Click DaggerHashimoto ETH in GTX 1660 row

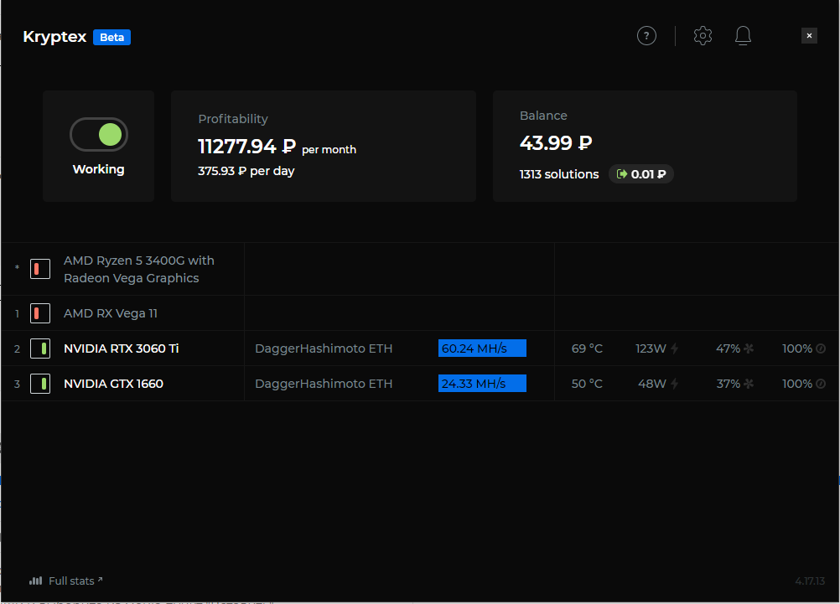click(x=324, y=384)
